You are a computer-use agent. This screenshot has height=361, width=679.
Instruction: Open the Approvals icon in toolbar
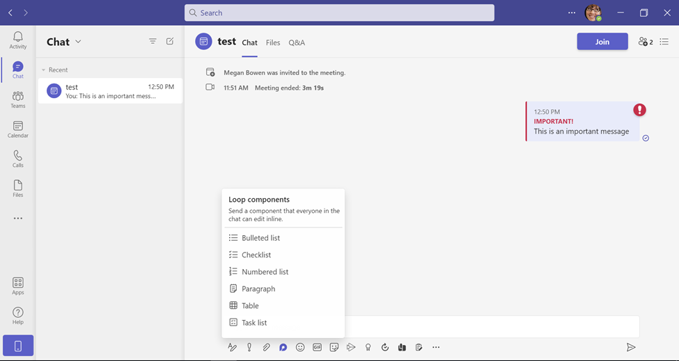tap(385, 347)
